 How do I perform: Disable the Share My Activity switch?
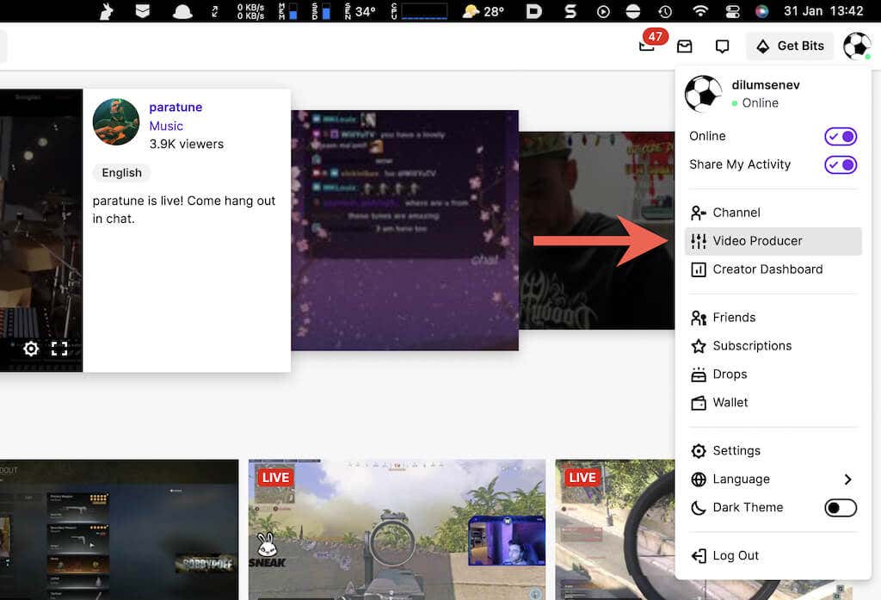point(839,164)
